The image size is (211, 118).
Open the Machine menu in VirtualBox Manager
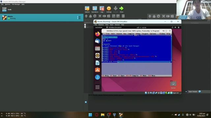point(8,4)
